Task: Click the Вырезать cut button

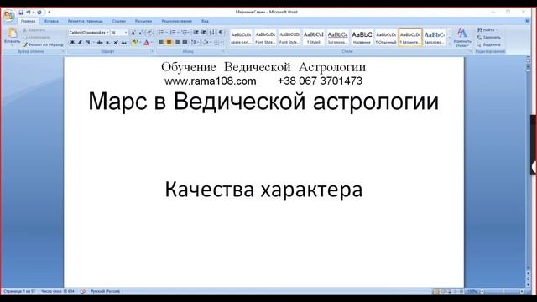Action: [34, 30]
